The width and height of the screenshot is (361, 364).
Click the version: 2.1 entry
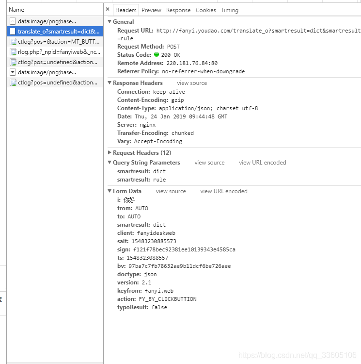coord(134,282)
